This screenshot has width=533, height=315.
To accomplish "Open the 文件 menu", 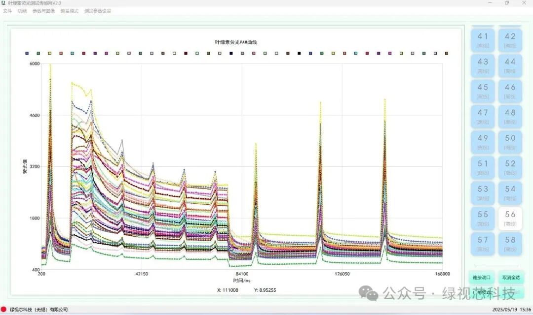I will 7,11.
